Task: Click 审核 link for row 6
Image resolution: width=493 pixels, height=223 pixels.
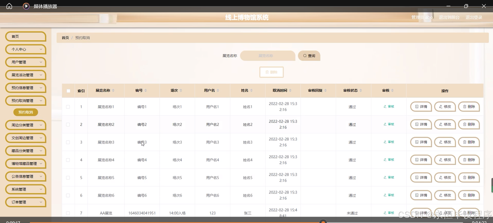Action: coord(389,195)
